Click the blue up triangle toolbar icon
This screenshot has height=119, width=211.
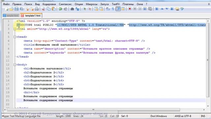coord(162,9)
